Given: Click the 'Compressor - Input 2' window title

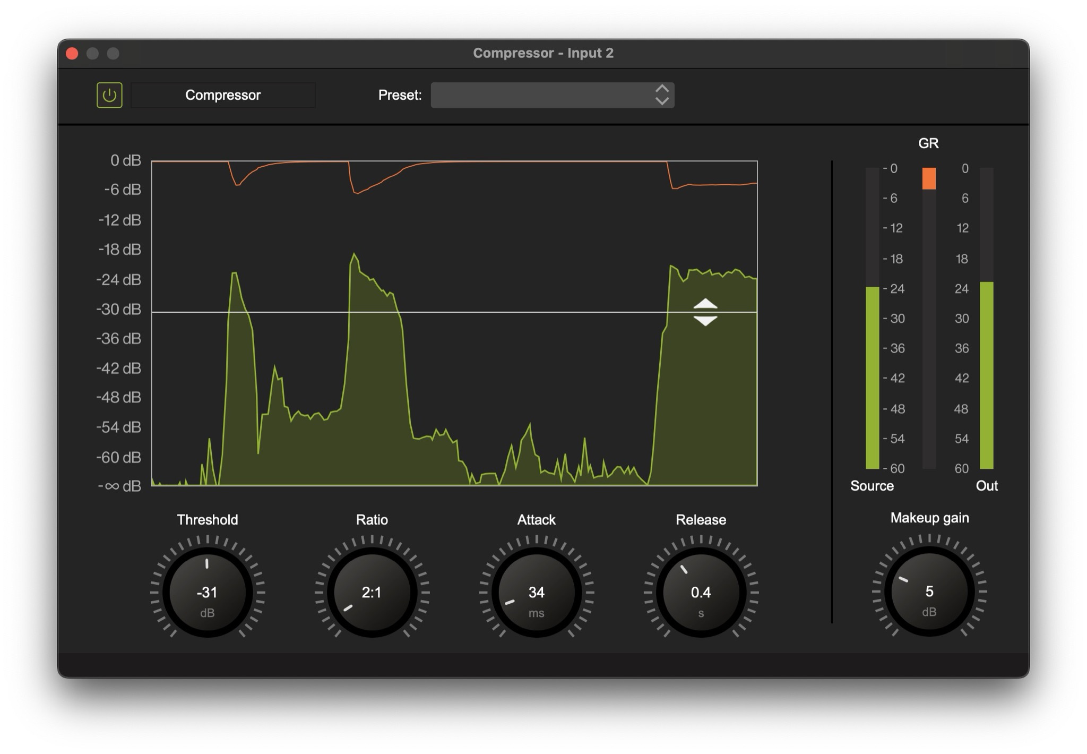Looking at the screenshot, I should click(543, 53).
